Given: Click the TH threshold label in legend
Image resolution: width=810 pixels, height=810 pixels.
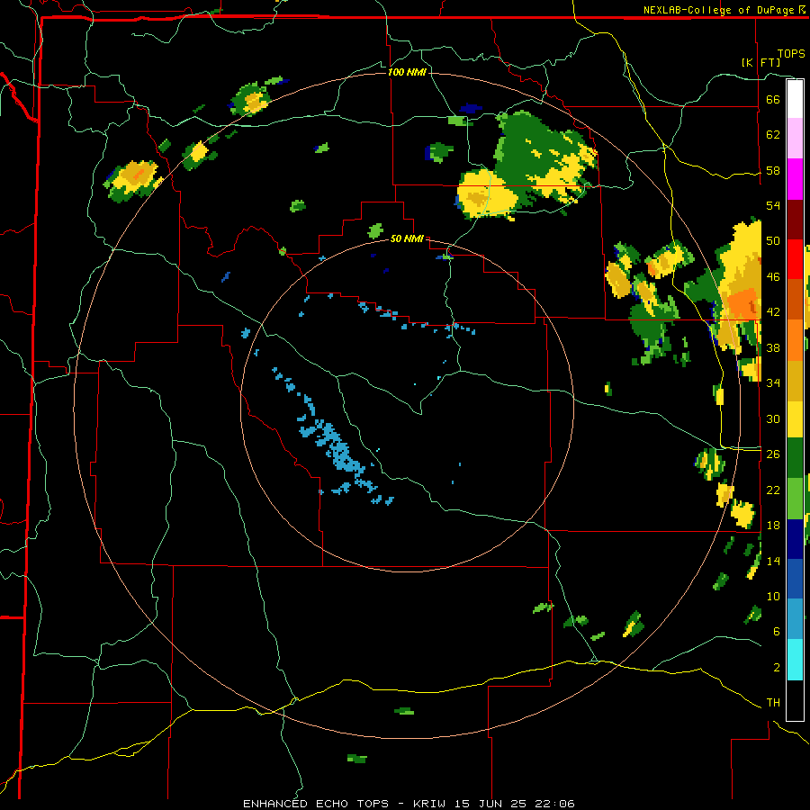Looking at the screenshot, I should click(x=773, y=703).
